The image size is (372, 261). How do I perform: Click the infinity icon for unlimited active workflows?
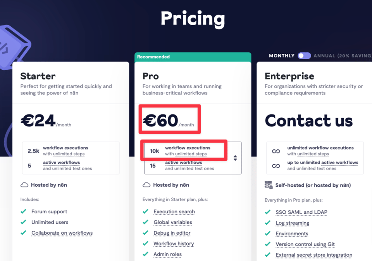point(276,166)
